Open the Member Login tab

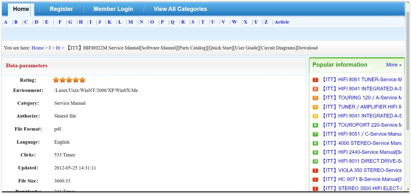coord(113,9)
